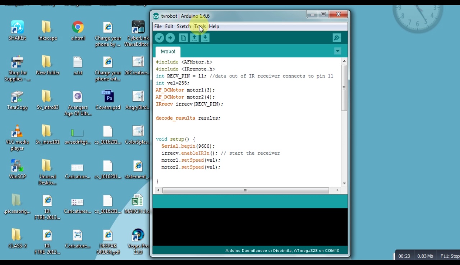The image size is (460, 265).
Task: Click the Arduino Duemilanove board status text
Action: tap(282, 251)
